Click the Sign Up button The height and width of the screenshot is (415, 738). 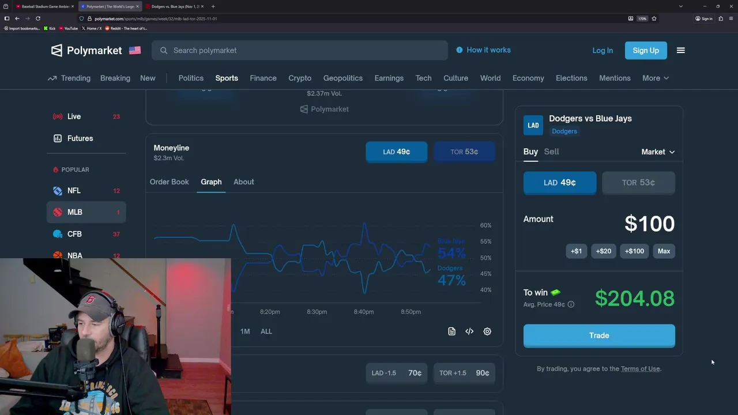646,50
